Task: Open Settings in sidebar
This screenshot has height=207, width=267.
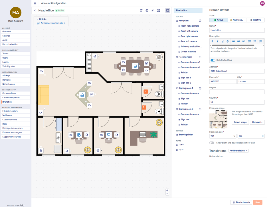Action: click(x=16, y=36)
